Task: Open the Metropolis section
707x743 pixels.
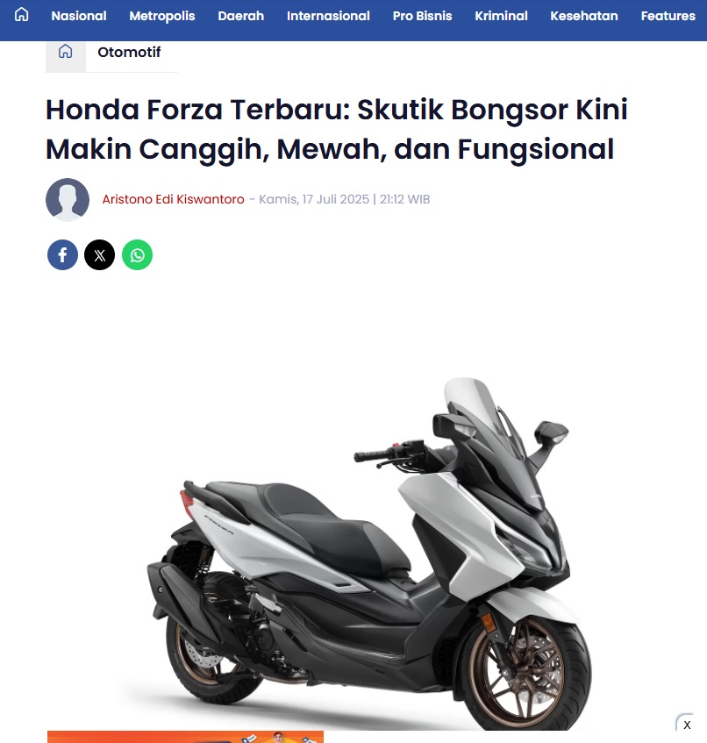Action: (x=162, y=16)
